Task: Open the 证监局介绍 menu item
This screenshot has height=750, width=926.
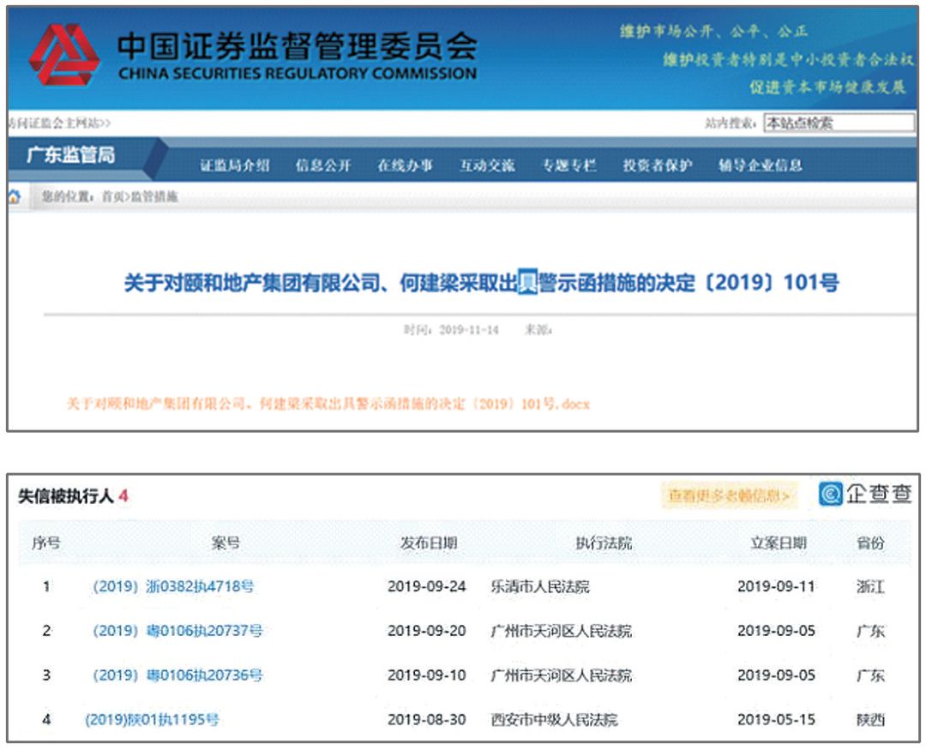Action: [x=235, y=165]
